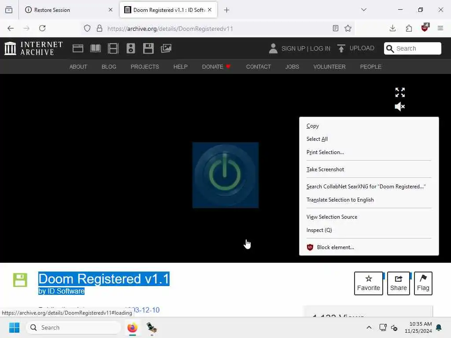The height and width of the screenshot is (338, 451).
Task: Open the Images icon
Action: pos(166,48)
